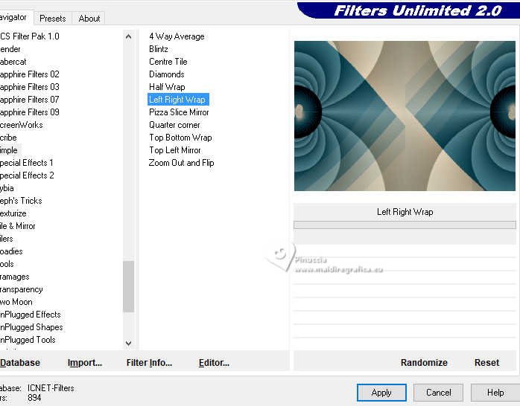Screen dimensions: 520x406
Task: Click the filter list scroll down arrow
Action: tap(128, 344)
